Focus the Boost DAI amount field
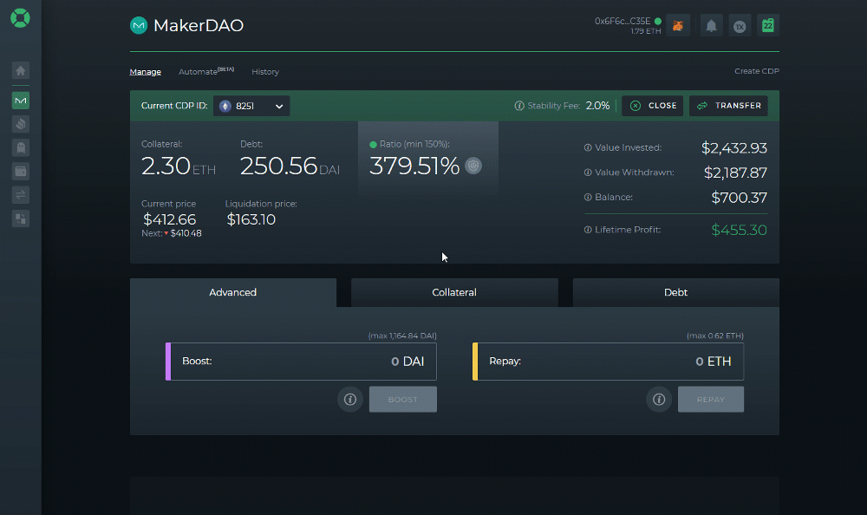The image size is (867, 515). click(x=302, y=362)
